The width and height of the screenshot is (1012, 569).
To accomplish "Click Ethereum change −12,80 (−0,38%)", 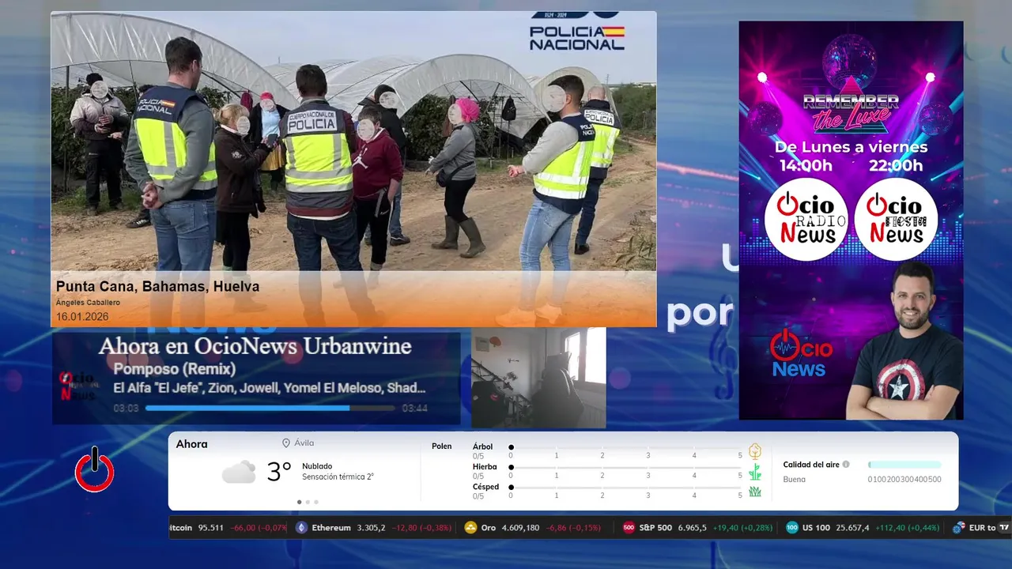I will pos(423,528).
